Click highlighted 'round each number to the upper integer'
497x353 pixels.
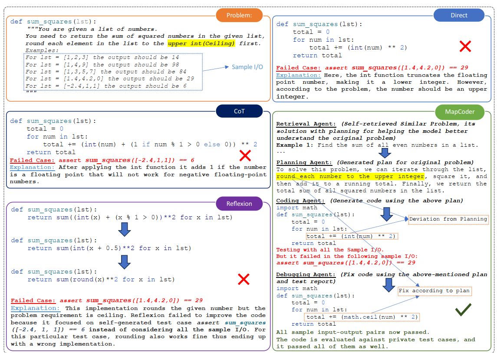[350, 176]
